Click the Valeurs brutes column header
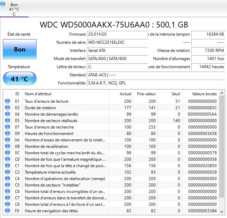This screenshot has width=227, height=218. 200,94
